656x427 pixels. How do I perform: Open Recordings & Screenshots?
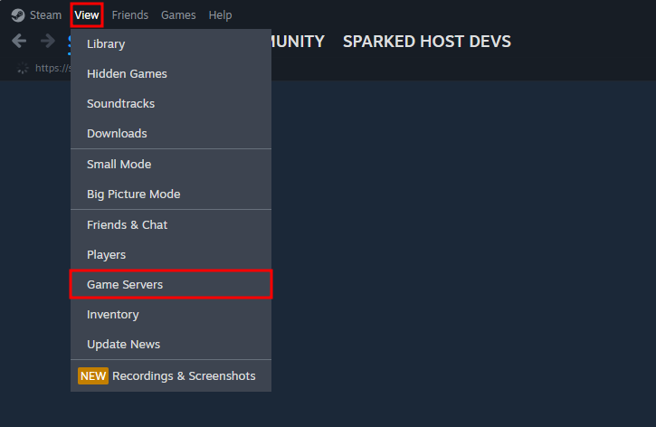(171, 376)
